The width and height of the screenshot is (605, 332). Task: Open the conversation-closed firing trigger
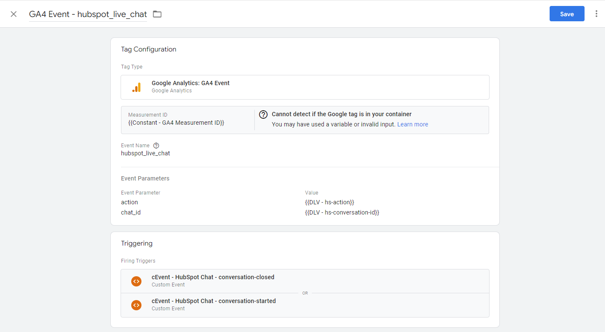point(213,277)
